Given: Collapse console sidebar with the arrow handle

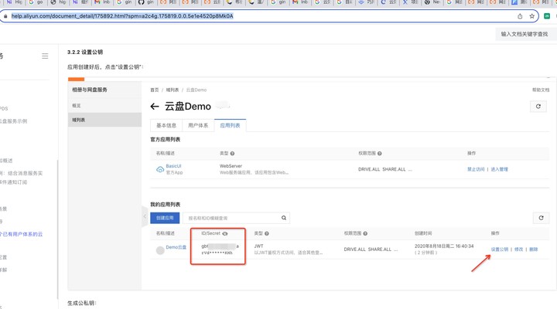Looking at the screenshot, I should (145, 216).
